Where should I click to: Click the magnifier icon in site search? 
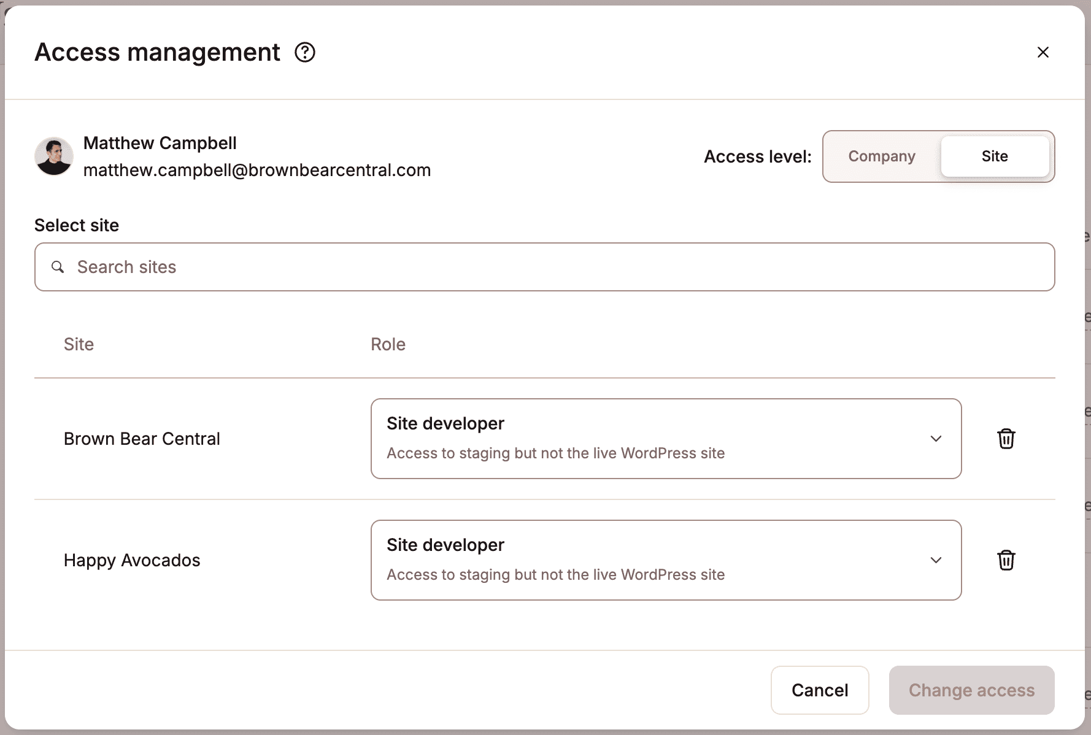(x=58, y=267)
